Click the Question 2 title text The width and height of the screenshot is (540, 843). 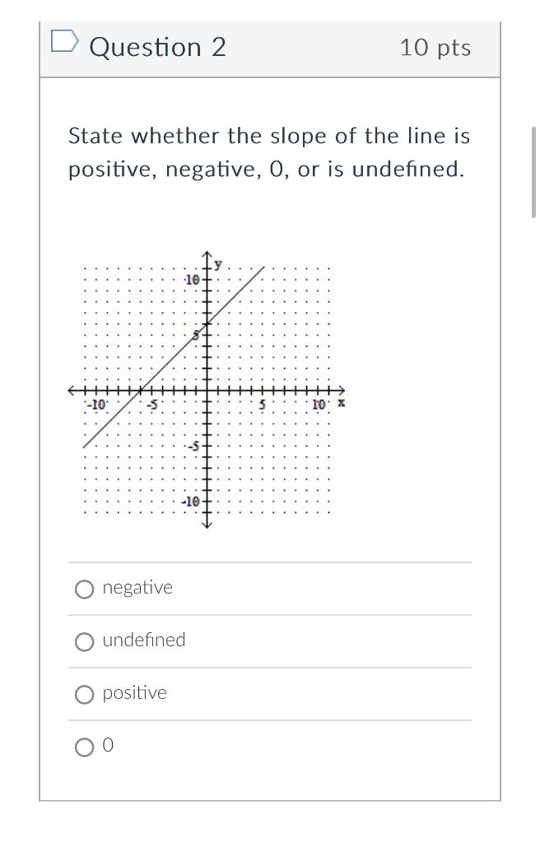click(159, 47)
